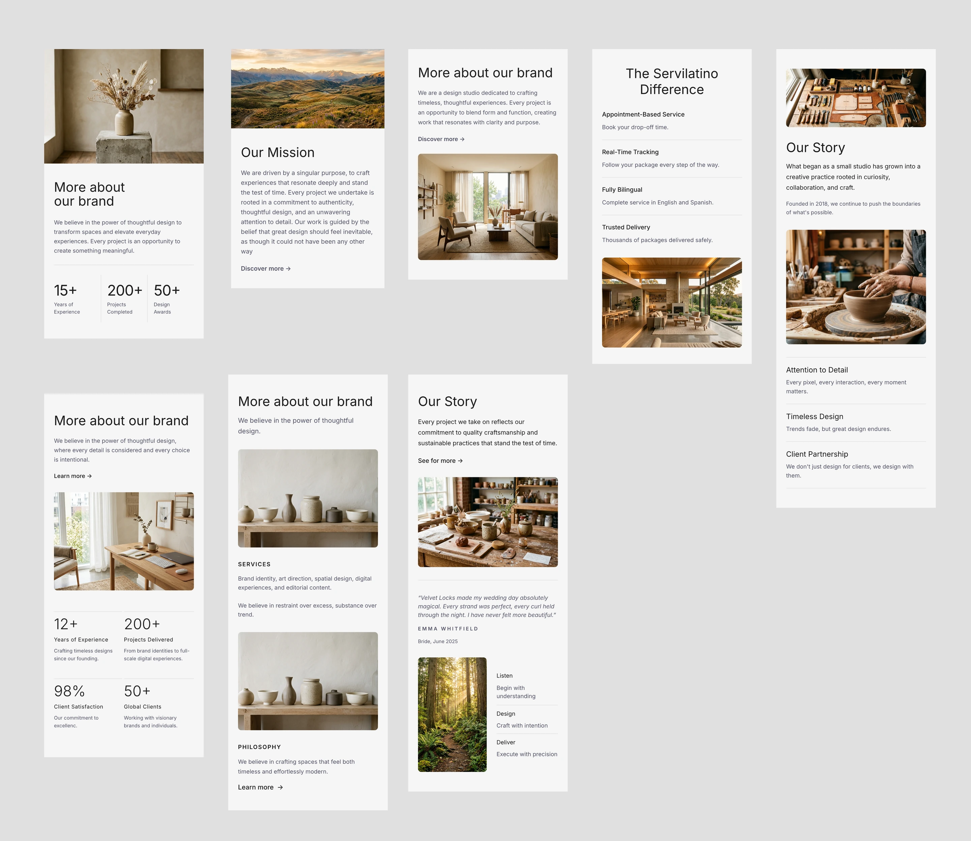Click Learn more link above desk photo
Screen dimensions: 971x841
[x=73, y=476]
